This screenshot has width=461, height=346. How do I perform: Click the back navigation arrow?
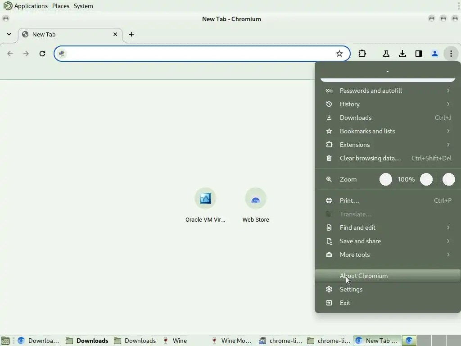[10, 54]
